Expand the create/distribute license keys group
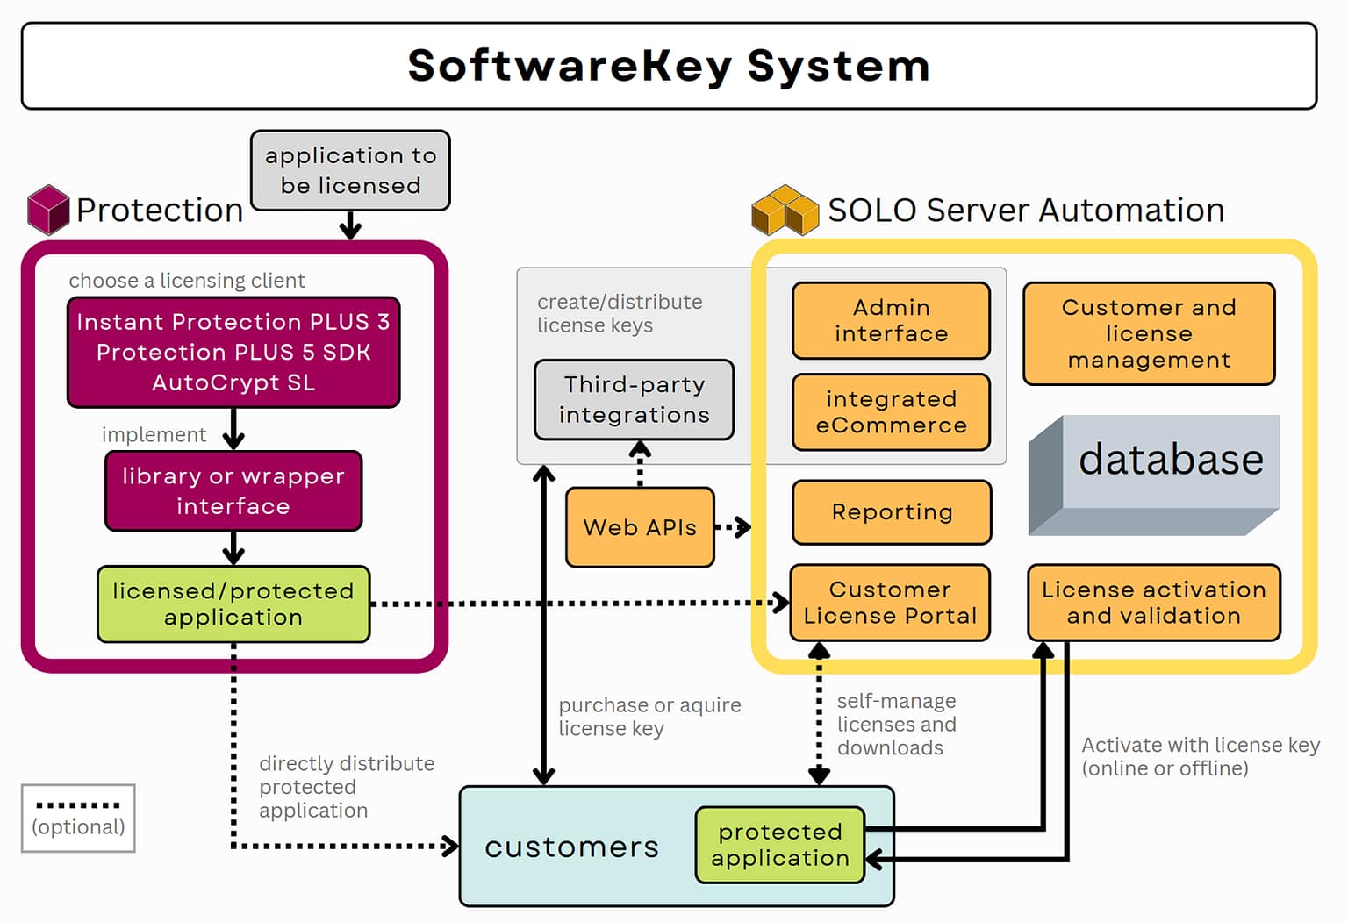The image size is (1348, 922). pos(619,313)
